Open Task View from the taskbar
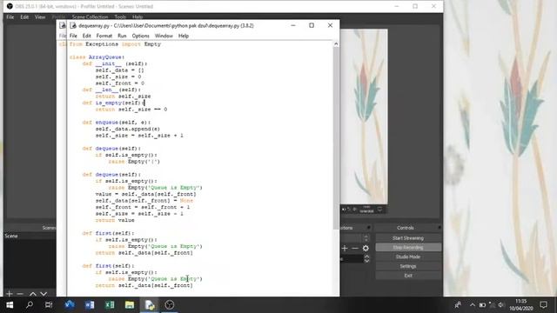This screenshot has height=313, width=557. [x=49, y=305]
